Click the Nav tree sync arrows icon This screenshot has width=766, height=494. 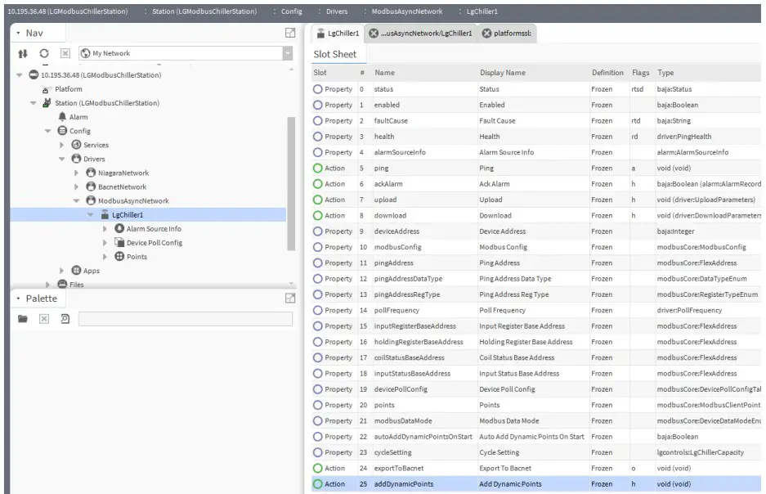22,54
